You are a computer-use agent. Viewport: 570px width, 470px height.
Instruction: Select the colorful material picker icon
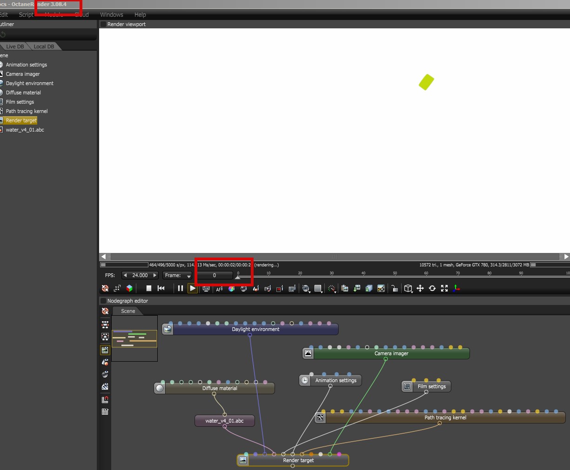[x=231, y=289]
